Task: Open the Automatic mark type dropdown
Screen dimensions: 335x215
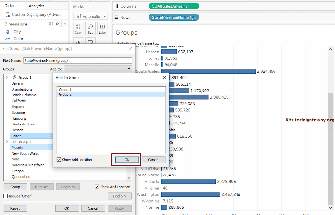Action: pyautogui.click(x=90, y=16)
